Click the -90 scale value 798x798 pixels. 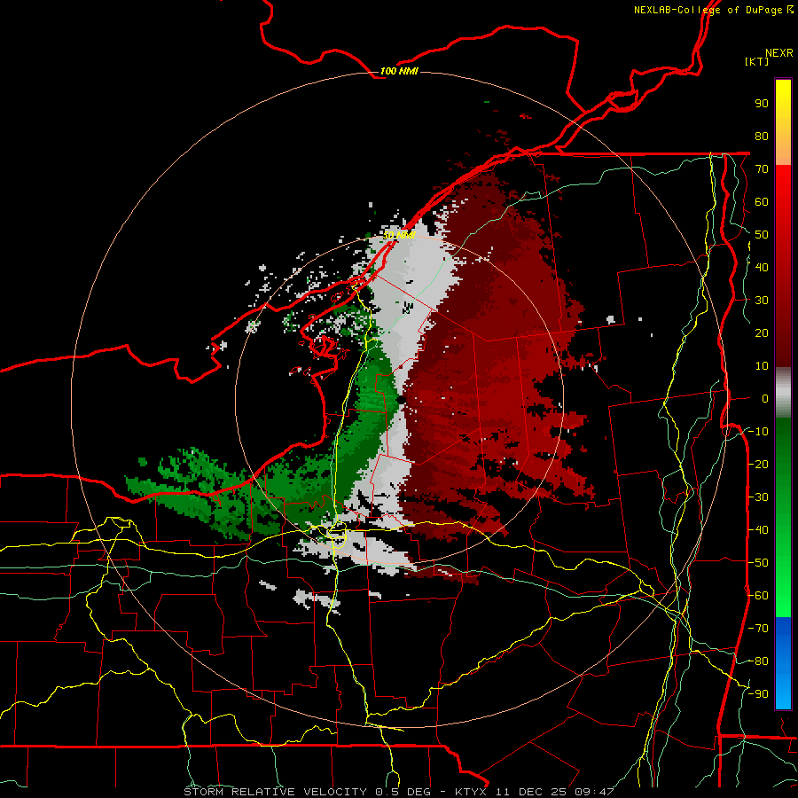758,694
